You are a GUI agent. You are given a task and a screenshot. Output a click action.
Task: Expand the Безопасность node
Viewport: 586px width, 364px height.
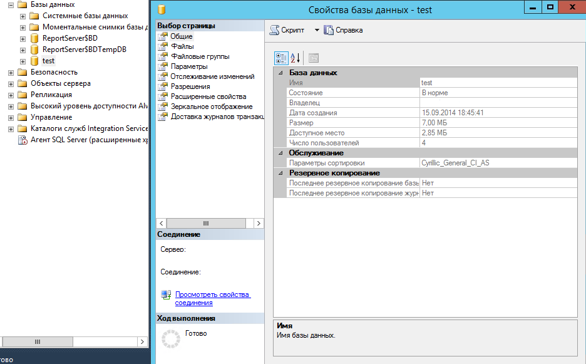click(9, 71)
